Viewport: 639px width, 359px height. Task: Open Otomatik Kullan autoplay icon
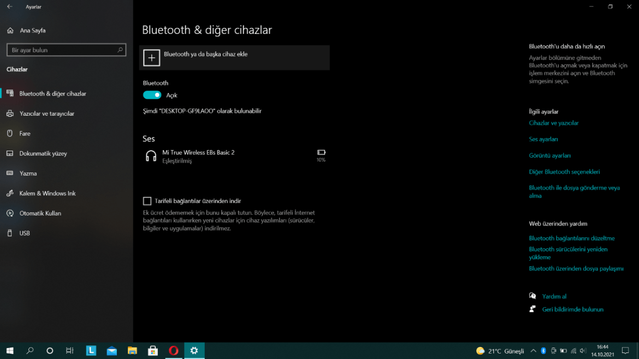(x=10, y=213)
